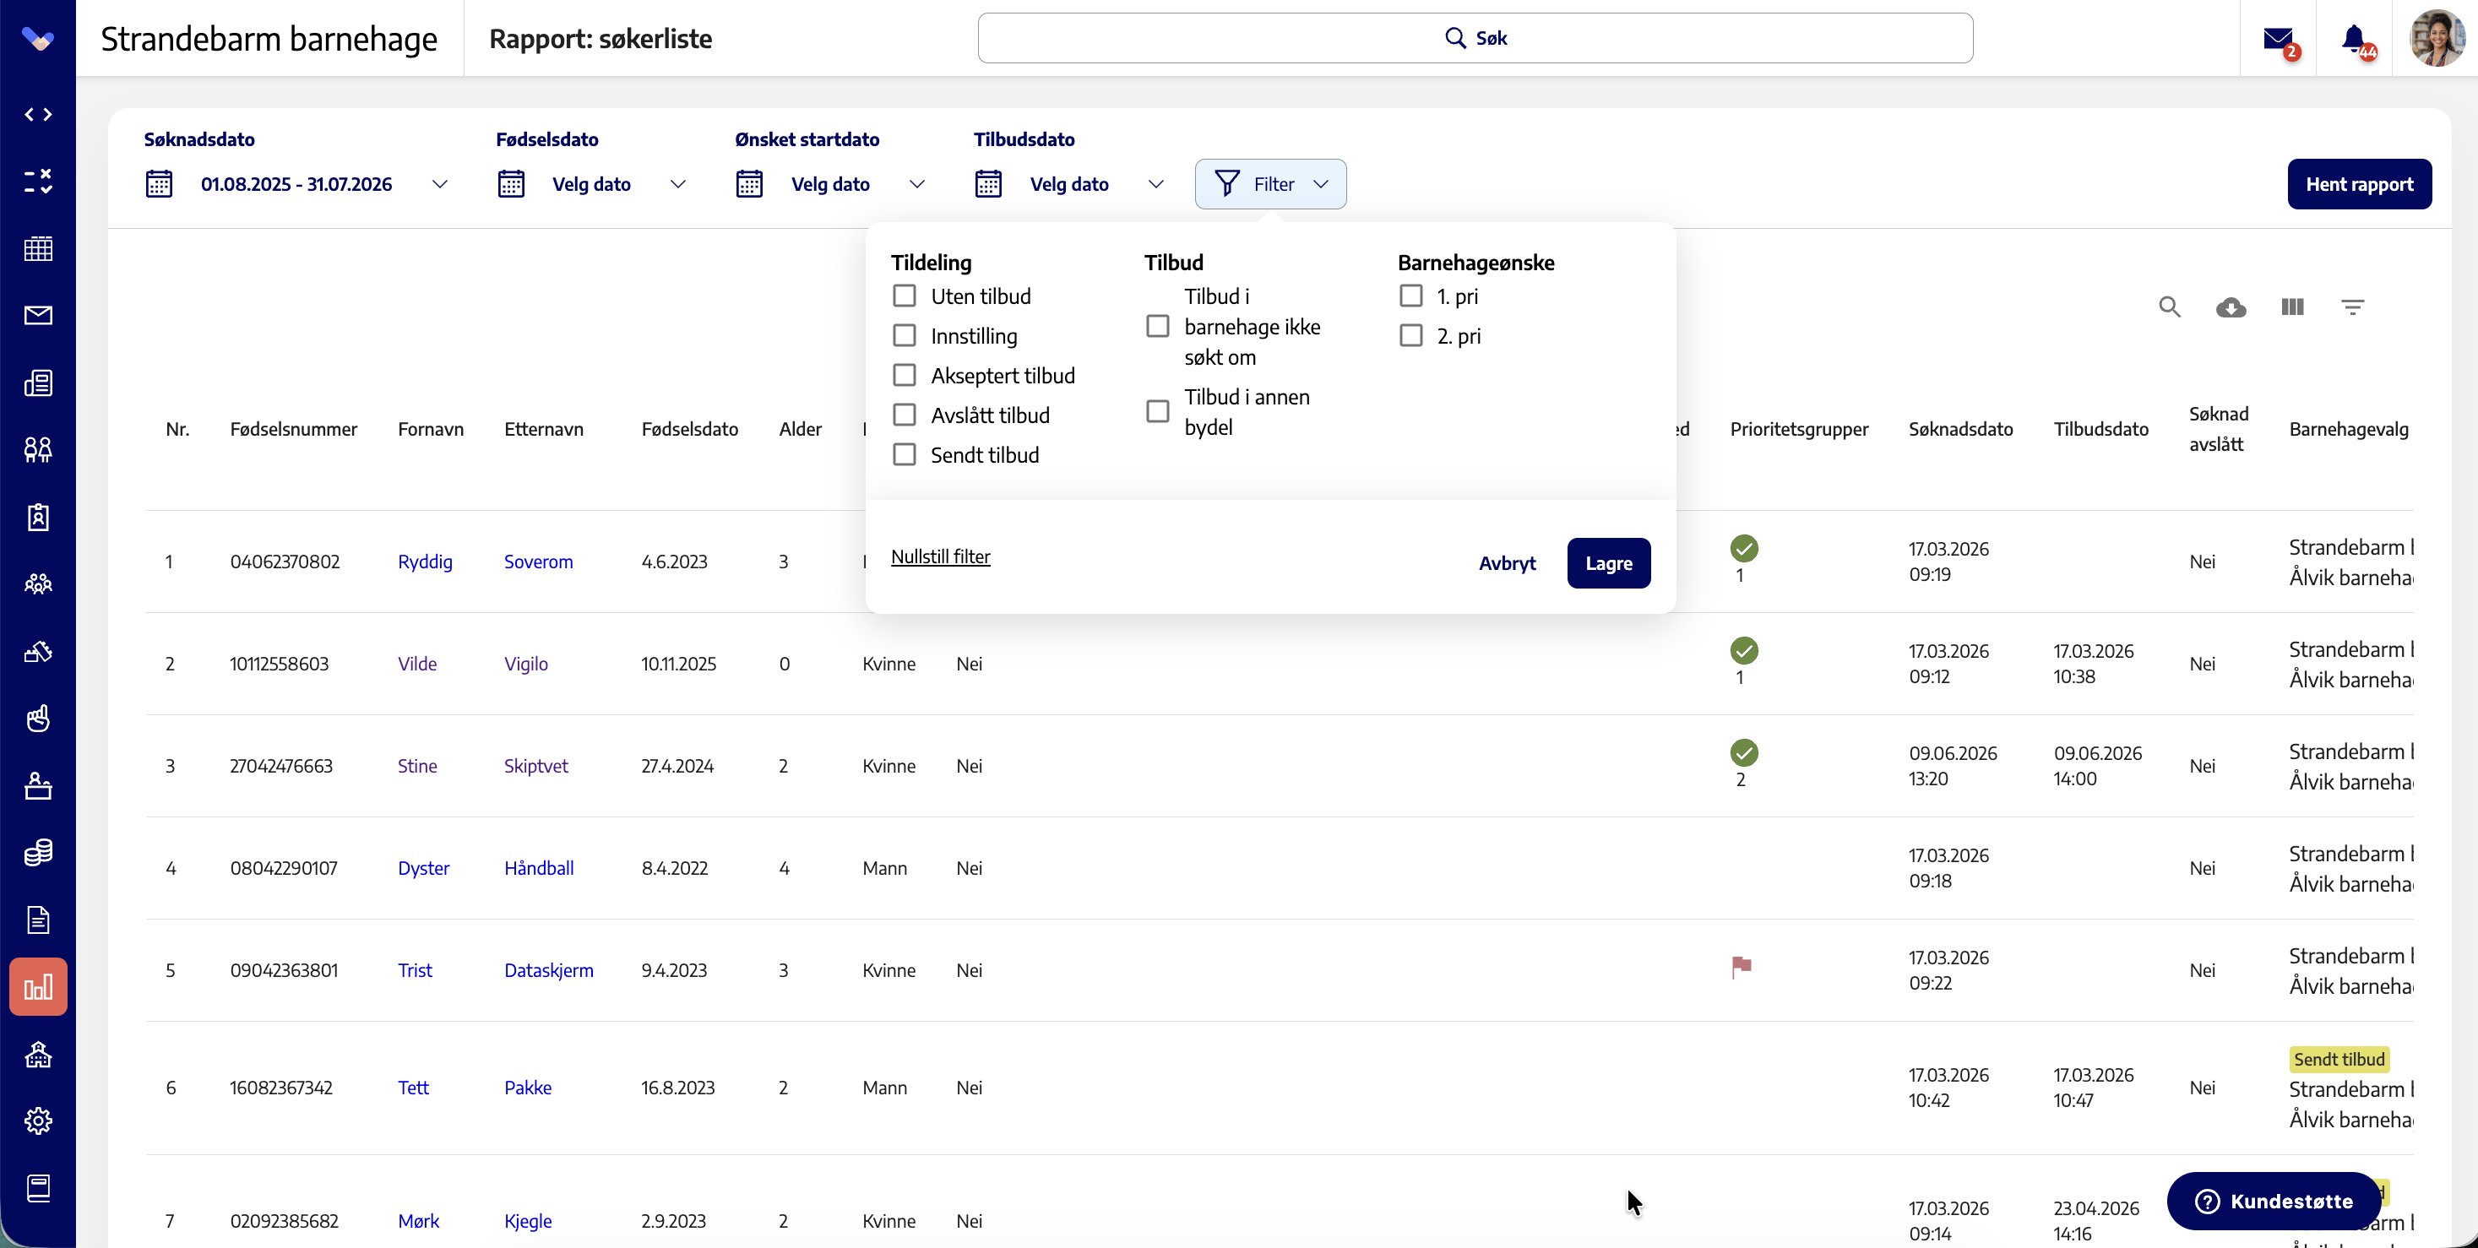Image resolution: width=2478 pixels, height=1248 pixels.
Task: Collapse the Filter dropdown button
Action: coord(1271,183)
